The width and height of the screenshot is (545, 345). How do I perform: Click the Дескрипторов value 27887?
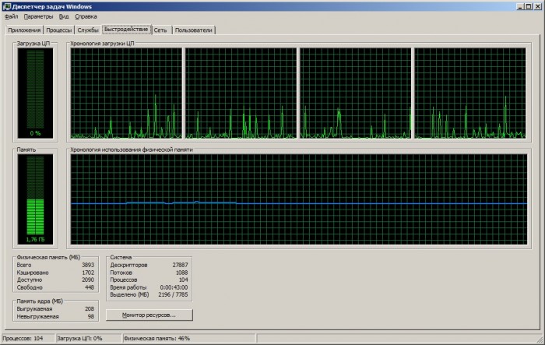tap(180, 265)
